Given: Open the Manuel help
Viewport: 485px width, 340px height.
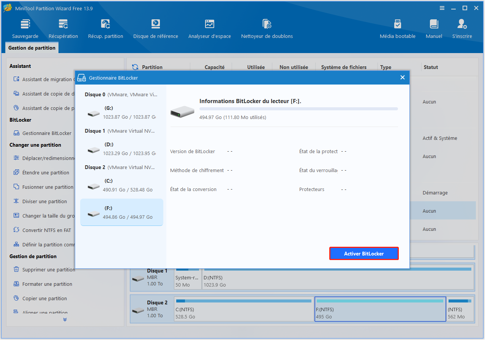Looking at the screenshot, I should coord(434,29).
